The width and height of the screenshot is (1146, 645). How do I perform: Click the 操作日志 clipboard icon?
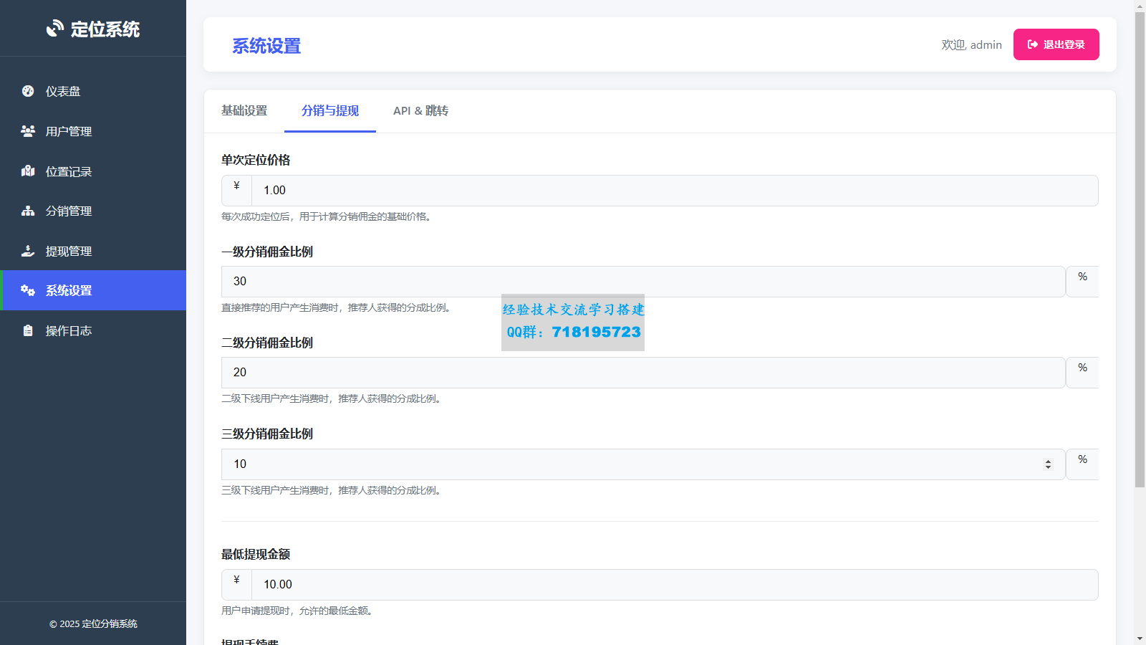point(28,330)
